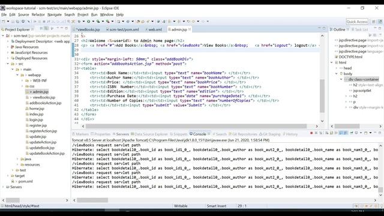Click the editor horizontal scrollbar
Viewport: 384px width, 216px height.
click(x=196, y=126)
